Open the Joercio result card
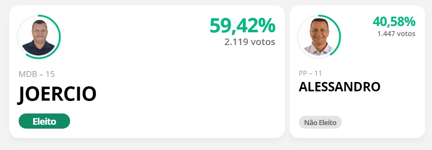The width and height of the screenshot is (432, 150). coord(147,72)
